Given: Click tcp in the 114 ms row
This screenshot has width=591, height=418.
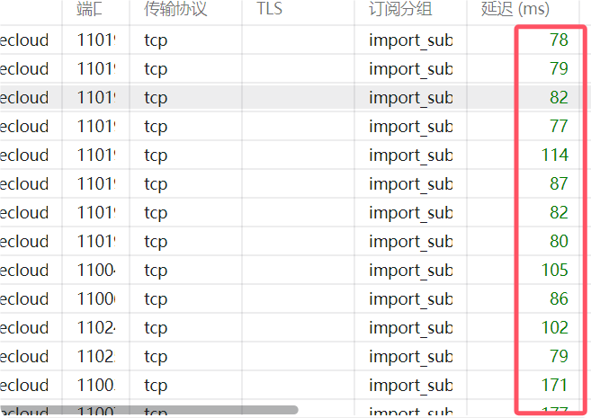Looking at the screenshot, I should [x=156, y=155].
